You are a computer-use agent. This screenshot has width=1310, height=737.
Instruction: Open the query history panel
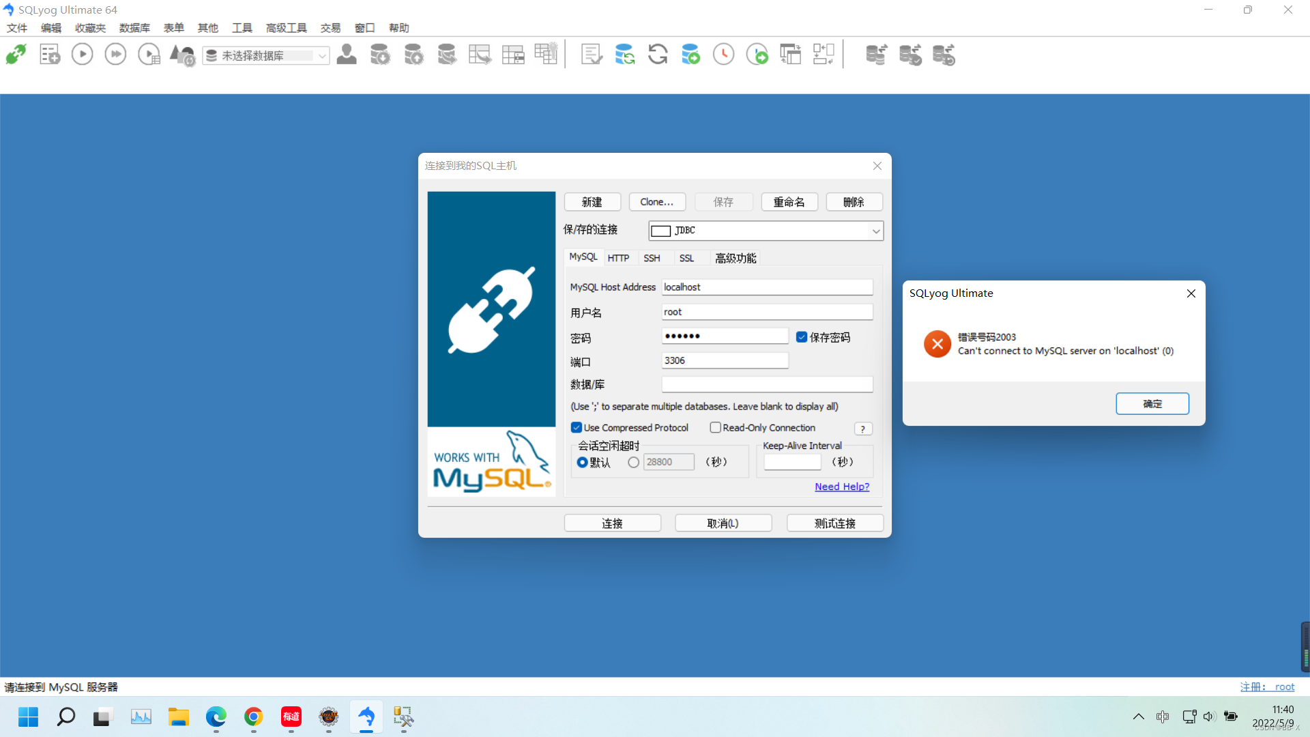pyautogui.click(x=723, y=54)
